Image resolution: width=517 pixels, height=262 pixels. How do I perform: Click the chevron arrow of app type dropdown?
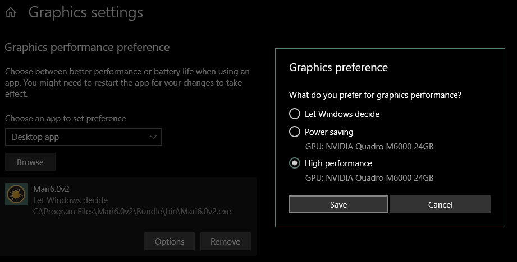click(x=153, y=137)
